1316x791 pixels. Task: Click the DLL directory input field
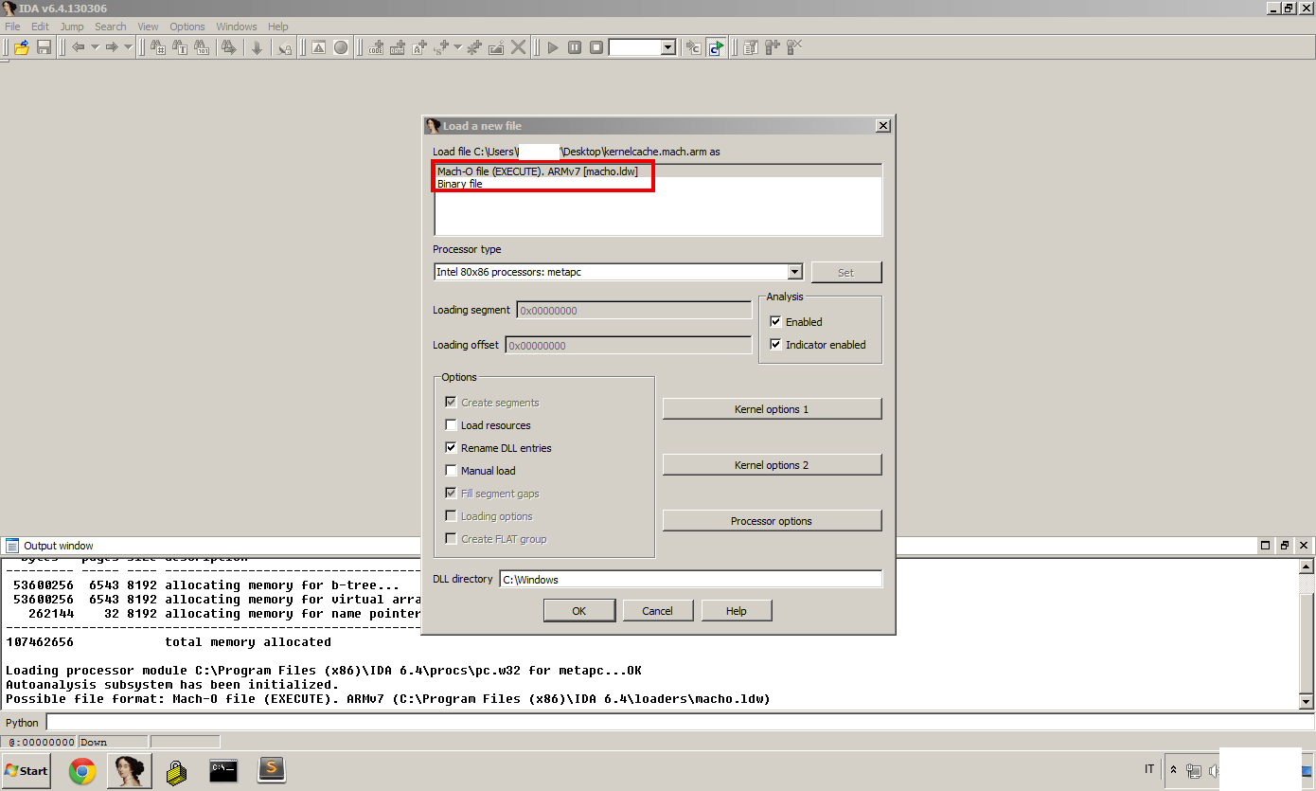coord(690,579)
